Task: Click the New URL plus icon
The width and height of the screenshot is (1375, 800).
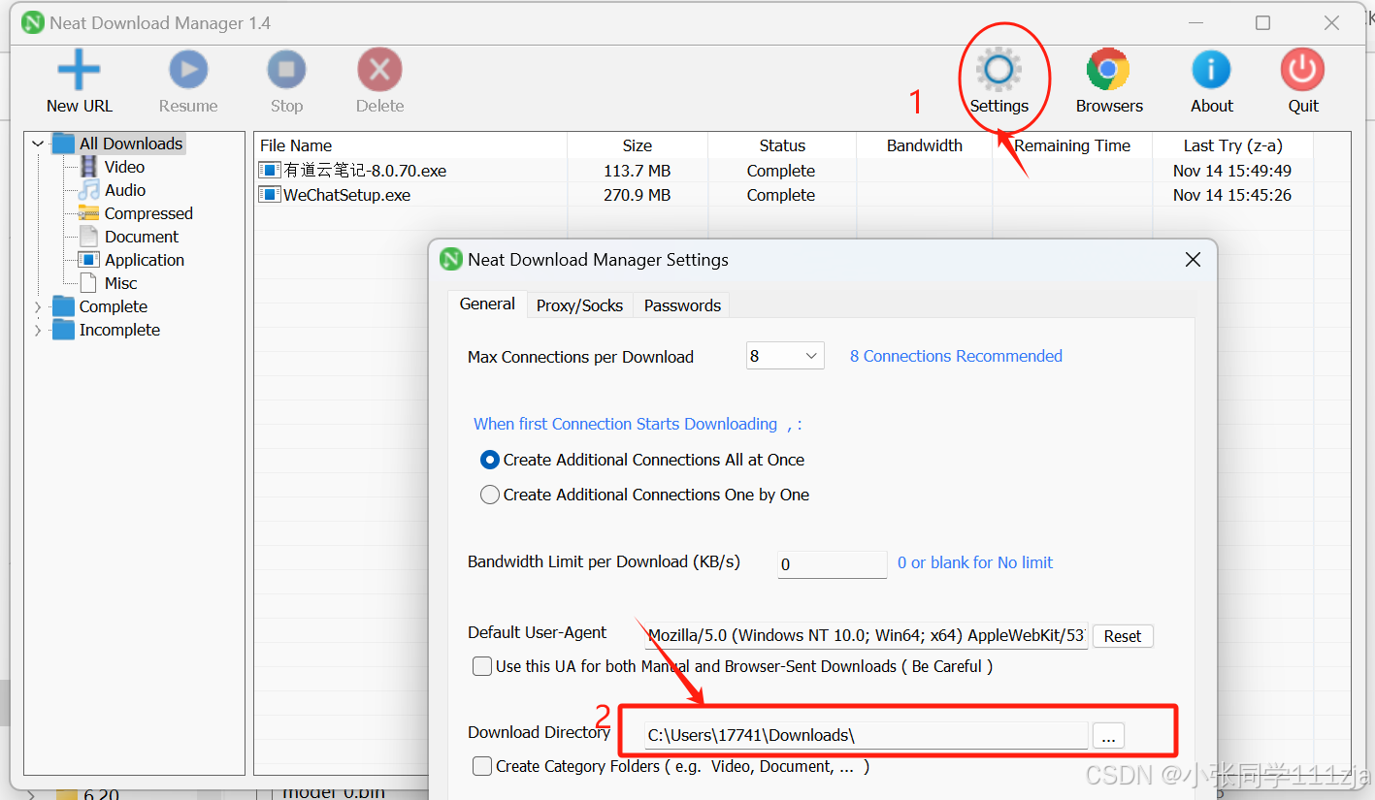Action: coord(79,70)
